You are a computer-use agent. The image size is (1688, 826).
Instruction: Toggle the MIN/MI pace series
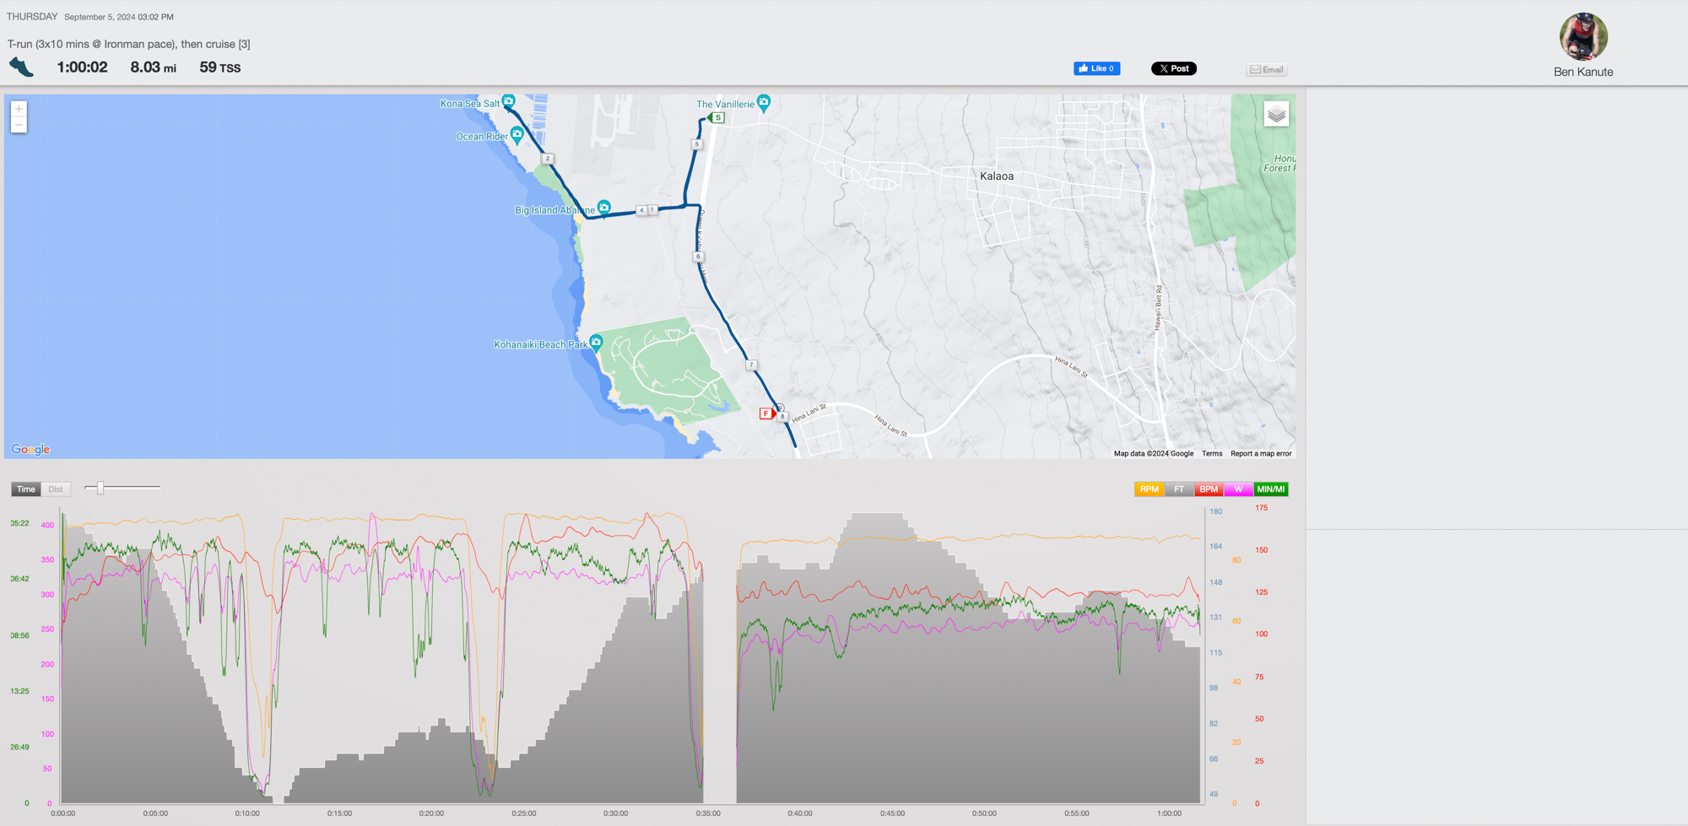1270,489
